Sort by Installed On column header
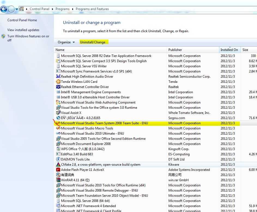This screenshot has width=257, height=212. (x=230, y=50)
